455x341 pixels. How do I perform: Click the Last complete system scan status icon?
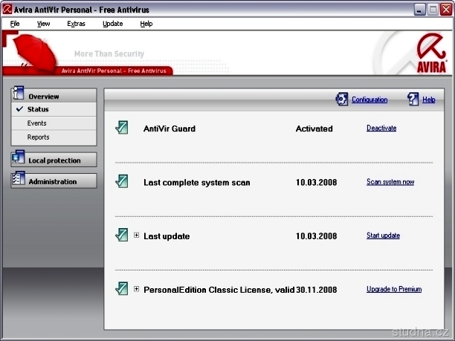click(x=122, y=181)
